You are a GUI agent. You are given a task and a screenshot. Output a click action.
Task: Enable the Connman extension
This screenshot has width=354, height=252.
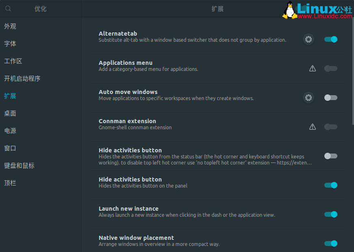(x=330, y=127)
